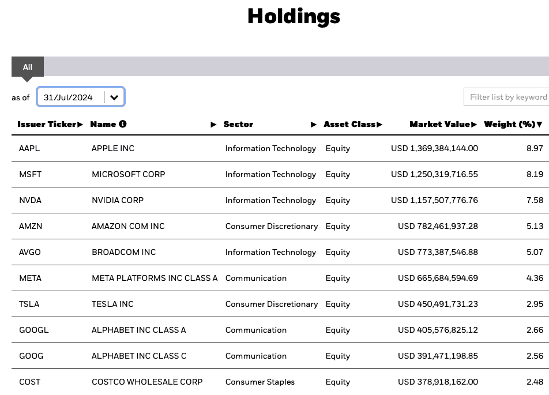Select the MICROSOFT CORP row name
The height and width of the screenshot is (395, 549).
[128, 174]
